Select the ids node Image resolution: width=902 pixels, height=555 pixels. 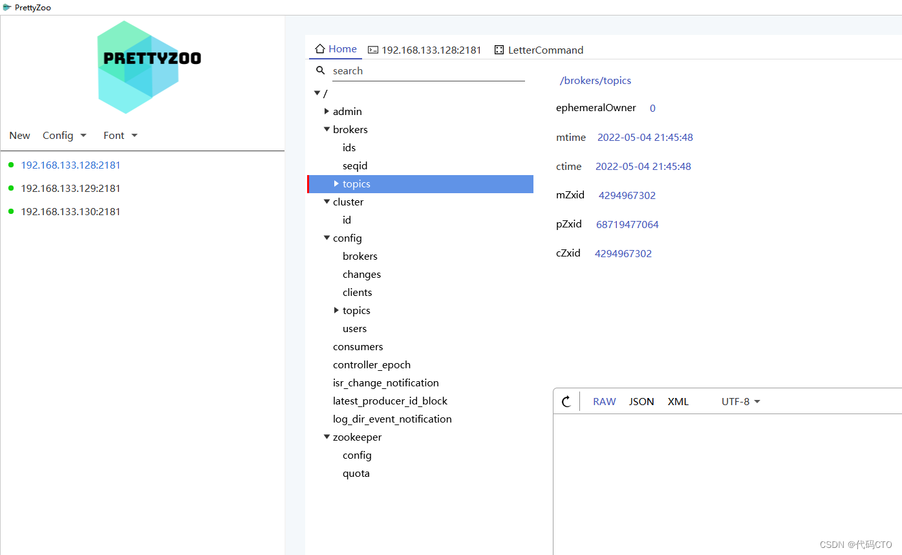pyautogui.click(x=349, y=147)
